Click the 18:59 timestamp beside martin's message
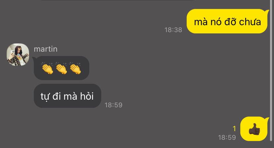274x148 pixels. 114,105
